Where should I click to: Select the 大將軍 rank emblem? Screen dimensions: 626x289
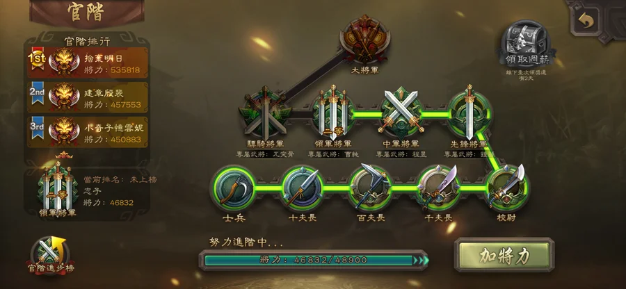click(364, 40)
